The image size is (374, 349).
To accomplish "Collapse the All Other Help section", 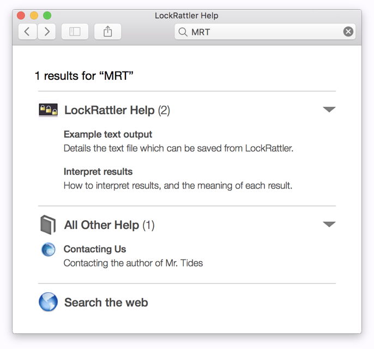I will pos(329,224).
